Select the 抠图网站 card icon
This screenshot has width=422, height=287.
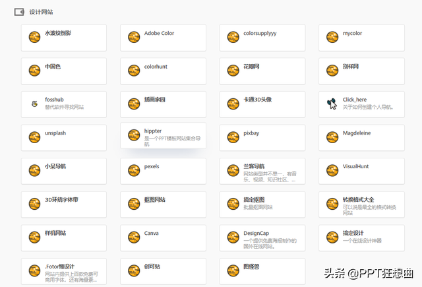click(134, 204)
